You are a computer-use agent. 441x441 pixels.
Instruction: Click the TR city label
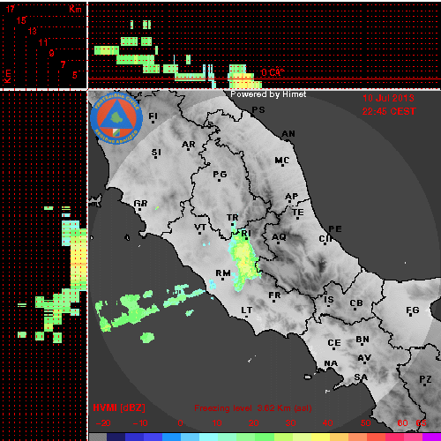[x=233, y=218]
